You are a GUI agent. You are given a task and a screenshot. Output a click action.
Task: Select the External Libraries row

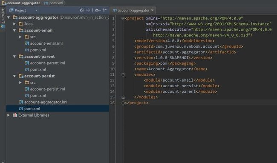click(x=58, y=115)
